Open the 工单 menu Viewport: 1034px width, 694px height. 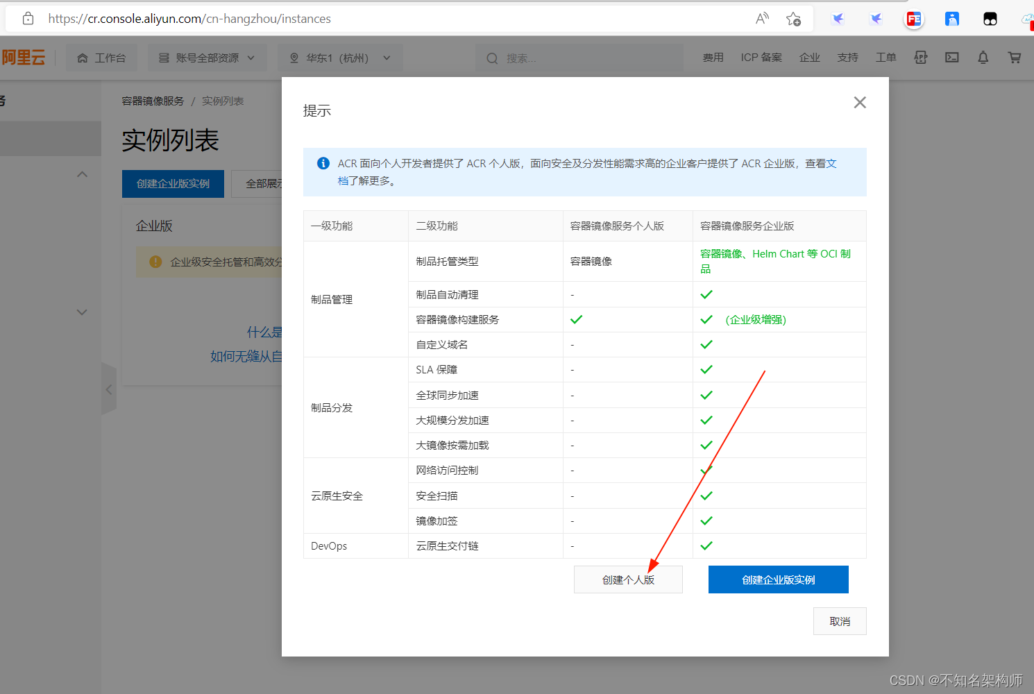pos(885,58)
